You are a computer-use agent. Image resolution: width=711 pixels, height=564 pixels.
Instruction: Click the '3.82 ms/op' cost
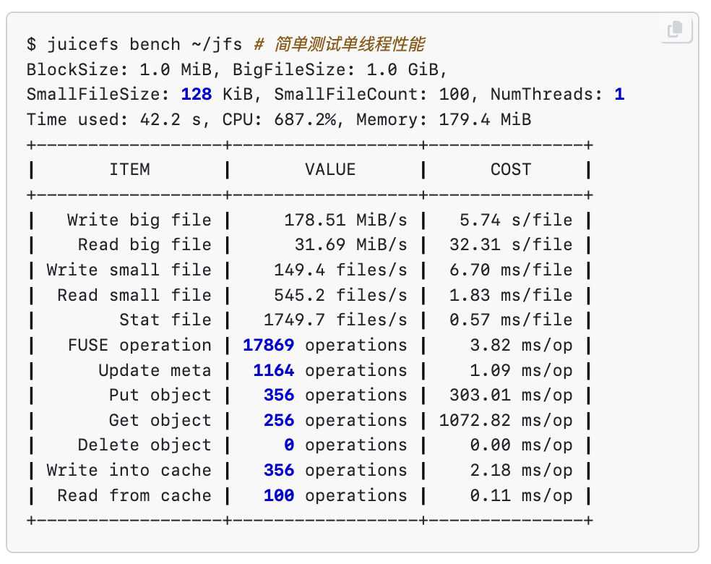click(x=521, y=346)
